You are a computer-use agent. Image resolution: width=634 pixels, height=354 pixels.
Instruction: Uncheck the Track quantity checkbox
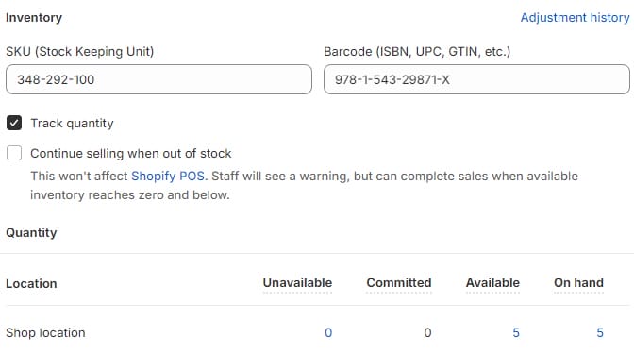pos(14,123)
